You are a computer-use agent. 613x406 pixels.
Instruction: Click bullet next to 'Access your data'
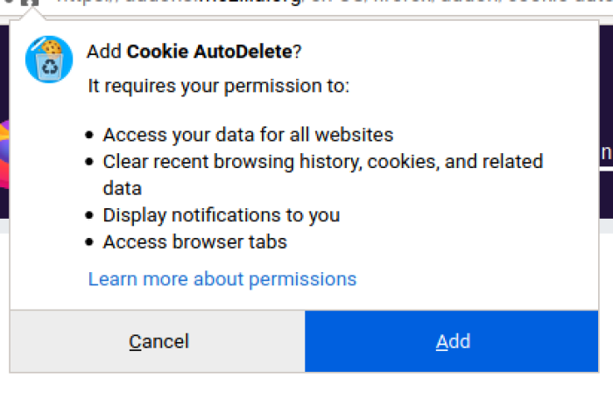89,136
